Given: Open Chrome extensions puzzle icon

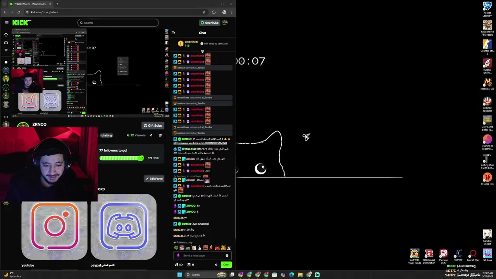Looking at the screenshot, I should (x=214, y=12).
